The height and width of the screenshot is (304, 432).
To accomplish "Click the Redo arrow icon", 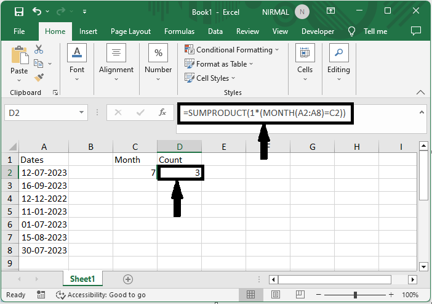I will (x=60, y=11).
